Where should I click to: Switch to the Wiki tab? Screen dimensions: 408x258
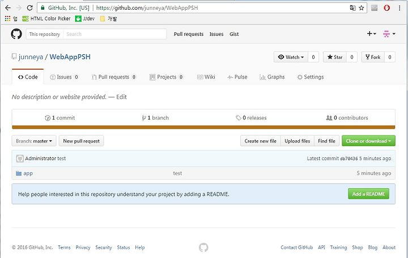coord(206,77)
